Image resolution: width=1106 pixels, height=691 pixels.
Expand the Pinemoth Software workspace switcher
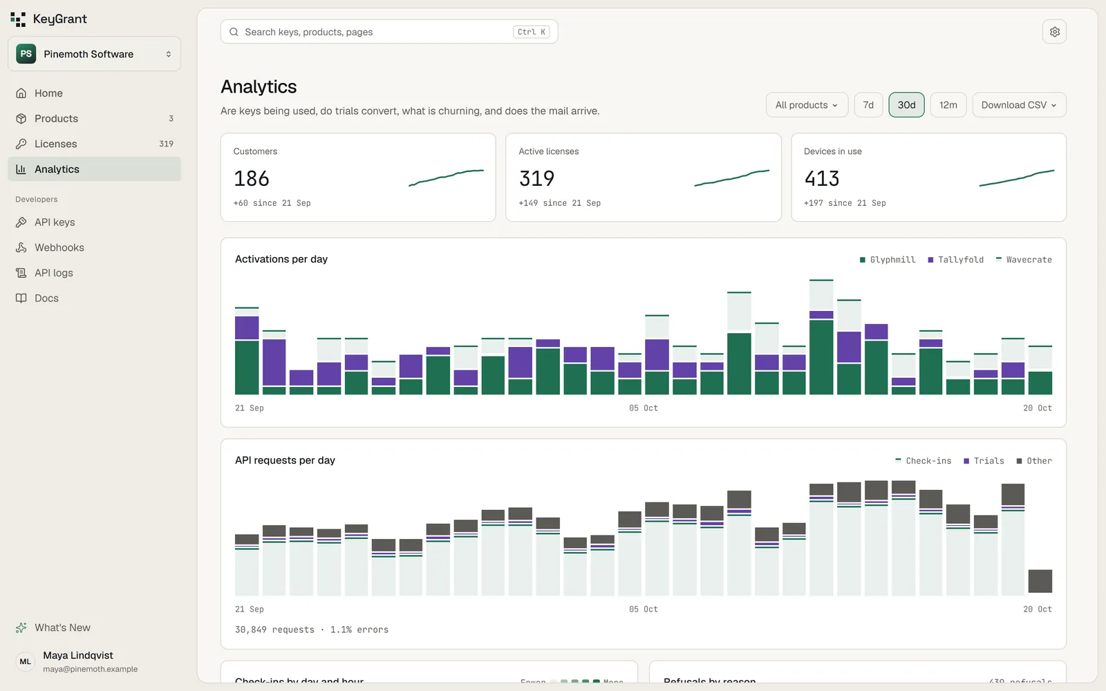pos(95,54)
